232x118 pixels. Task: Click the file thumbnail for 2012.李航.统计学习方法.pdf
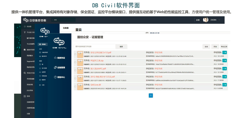pos(80,78)
